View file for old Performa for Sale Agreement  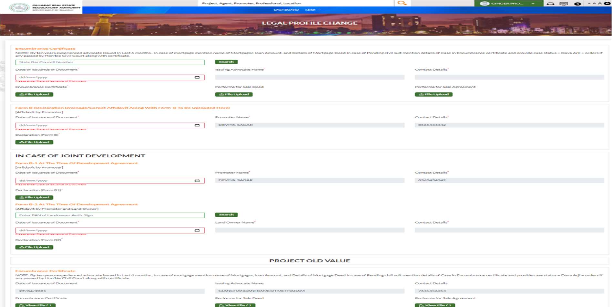point(435,305)
